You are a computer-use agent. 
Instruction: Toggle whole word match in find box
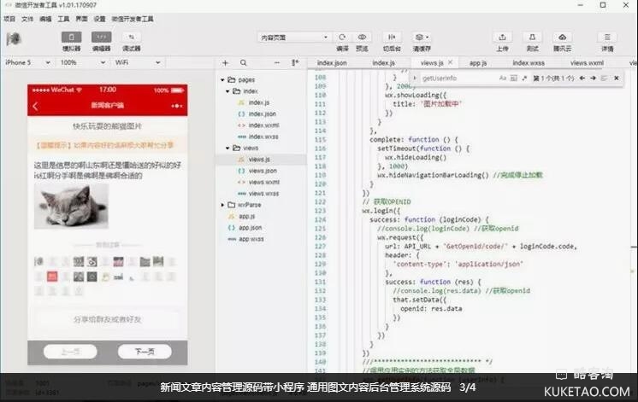click(514, 78)
